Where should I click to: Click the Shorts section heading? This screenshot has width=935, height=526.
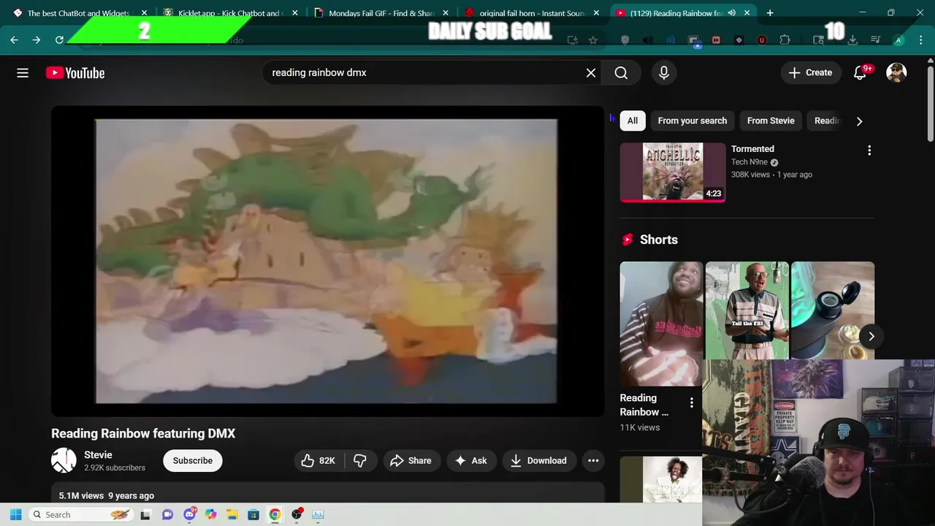pos(659,240)
